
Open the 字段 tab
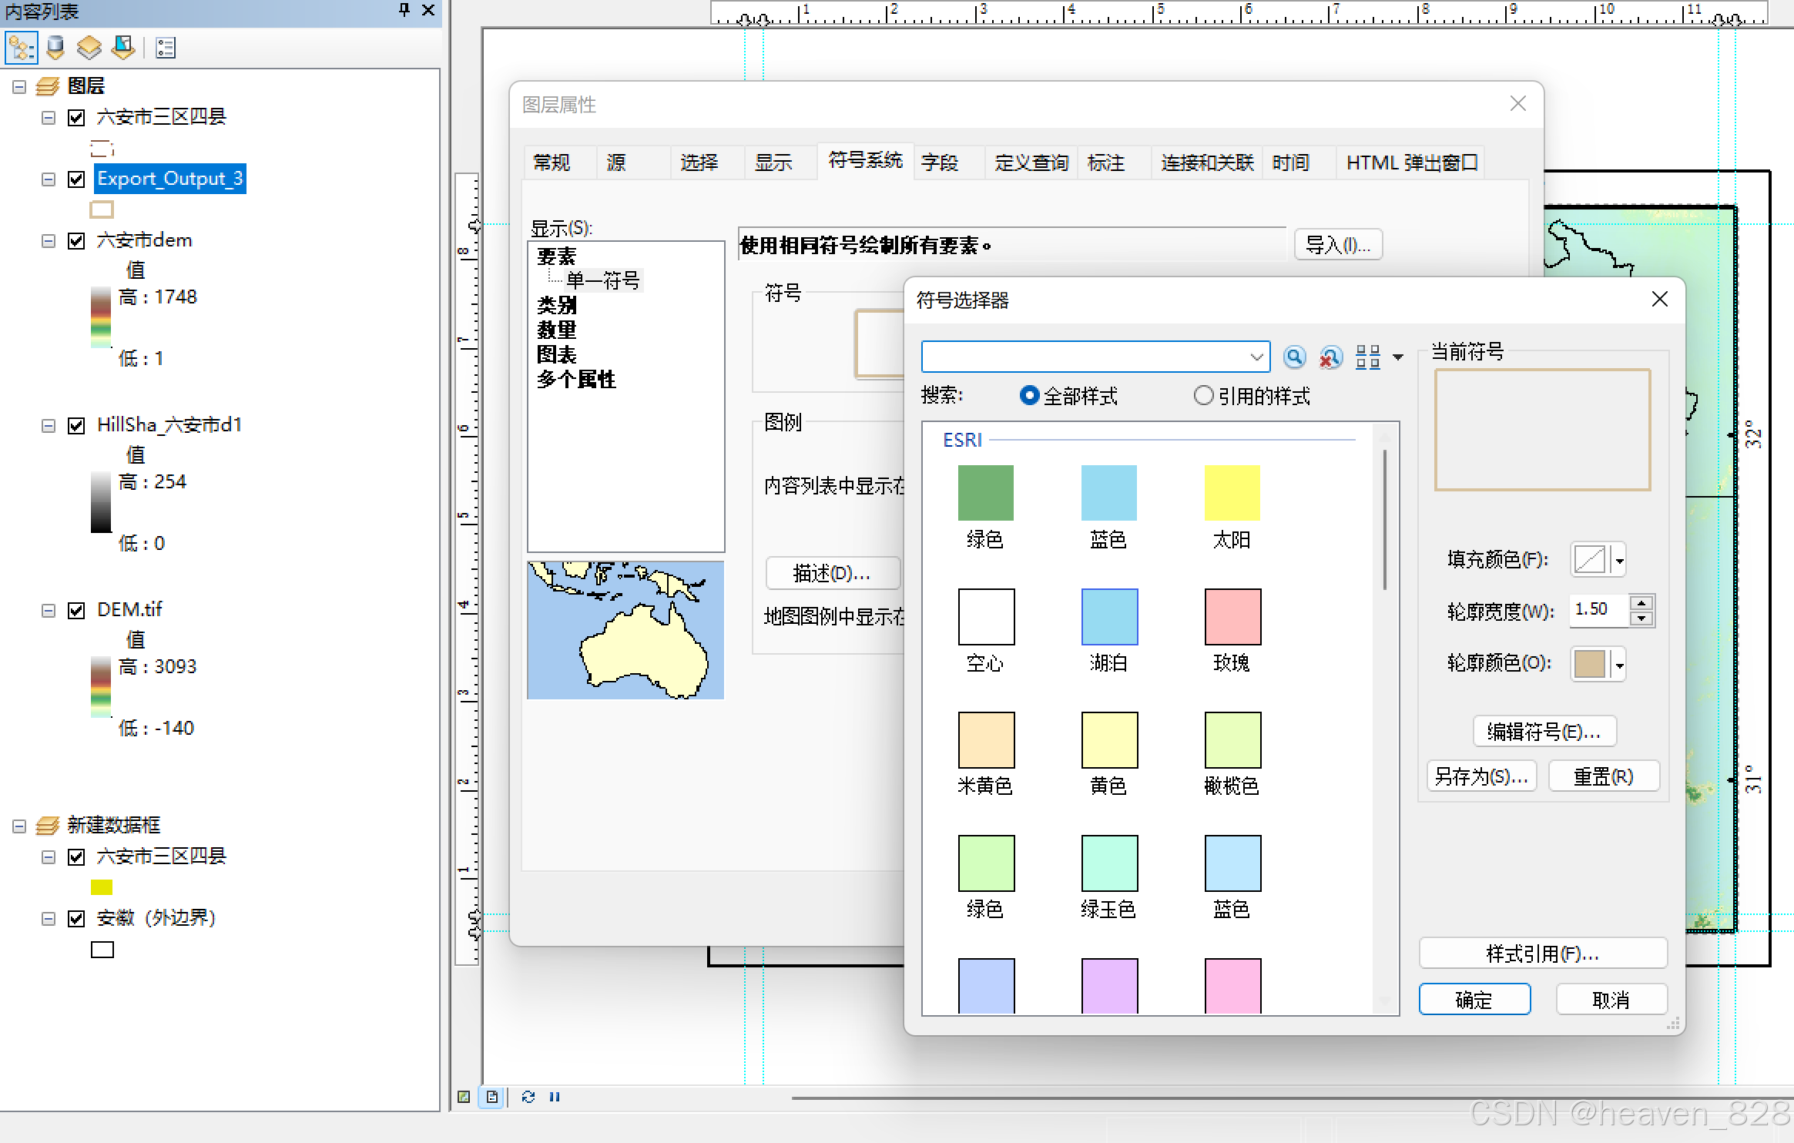pyautogui.click(x=940, y=163)
